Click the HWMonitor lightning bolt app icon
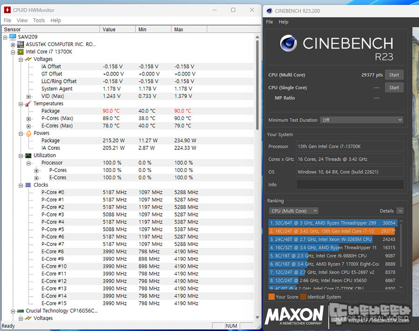The width and height of the screenshot is (419, 331). pyautogui.click(x=7, y=10)
